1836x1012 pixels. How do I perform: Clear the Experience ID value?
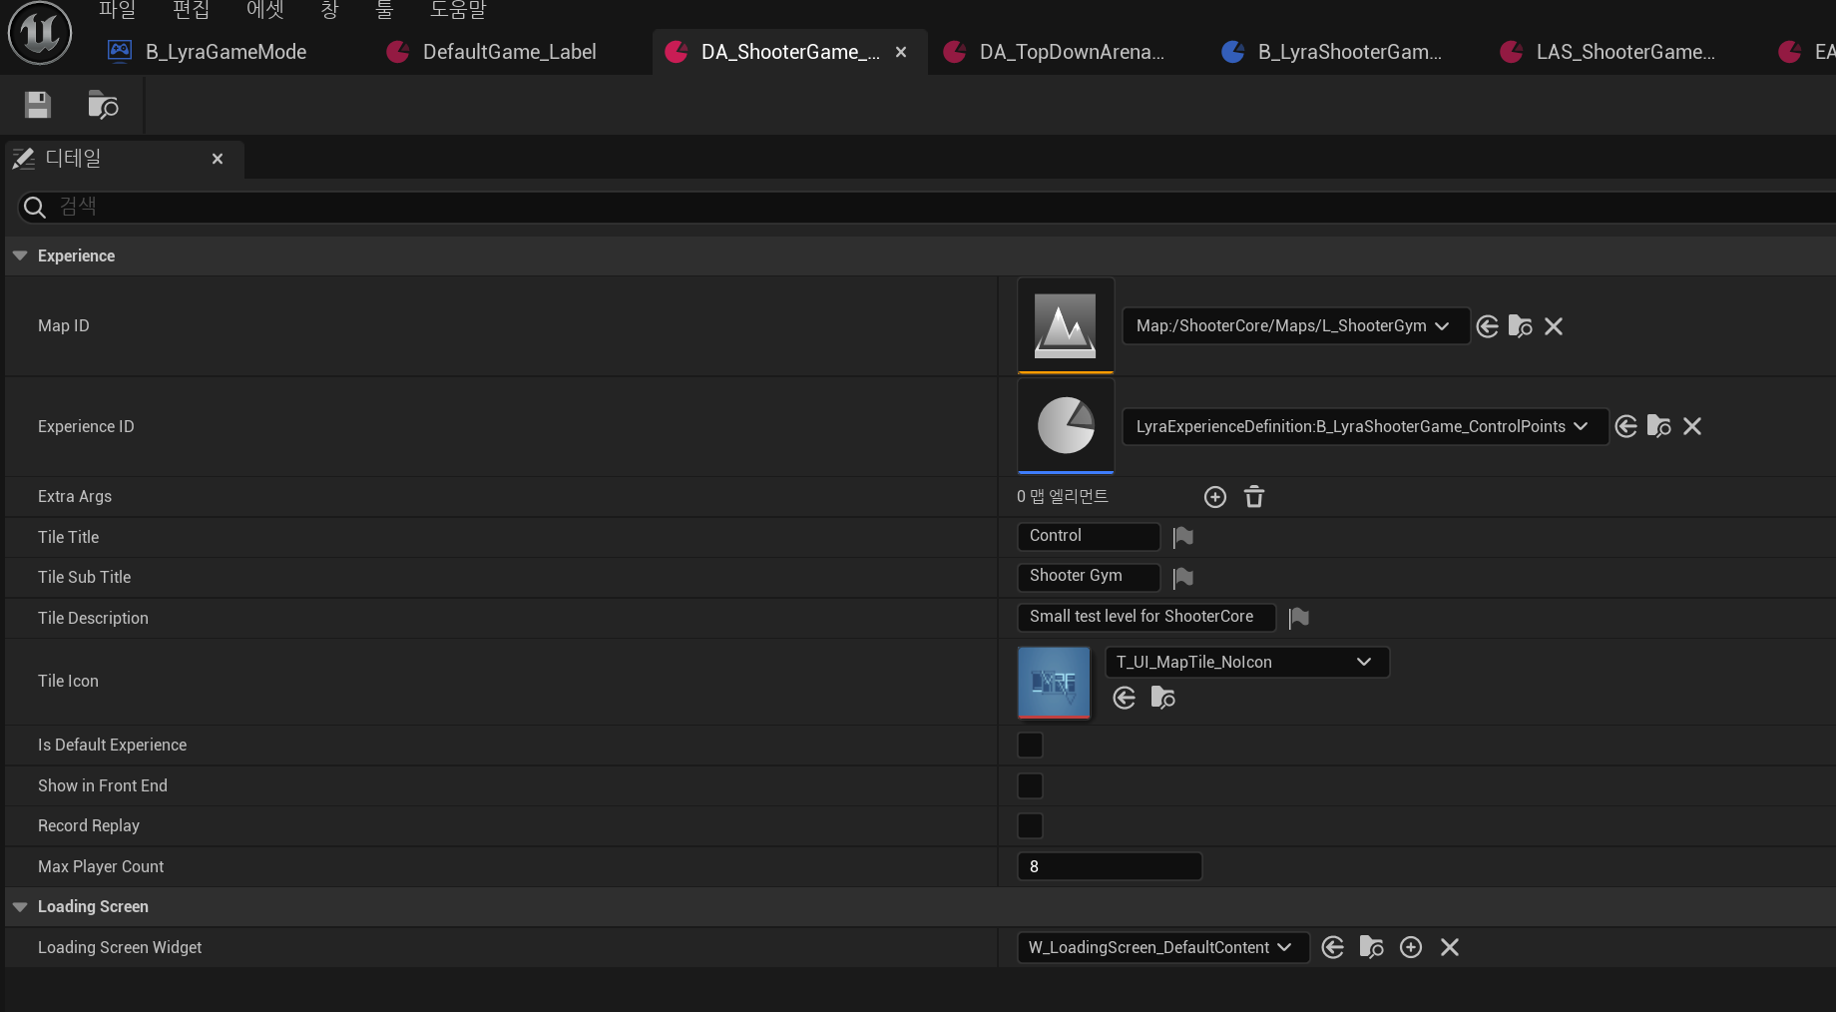click(x=1692, y=426)
